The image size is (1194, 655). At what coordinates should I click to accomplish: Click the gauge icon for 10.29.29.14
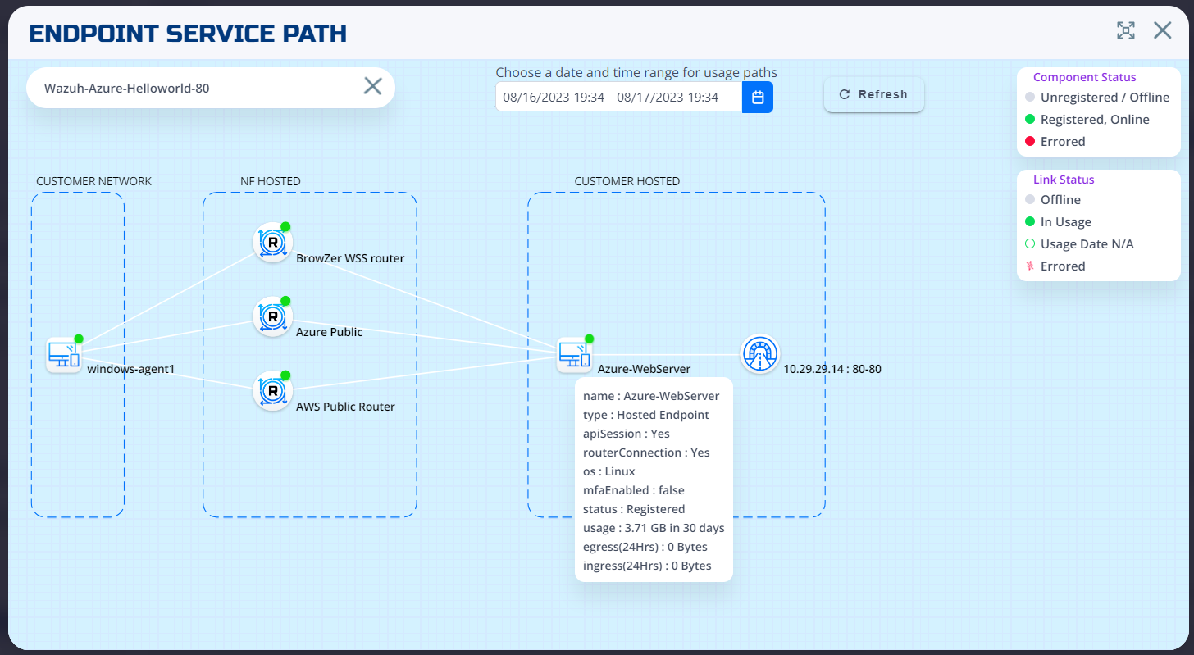759,354
